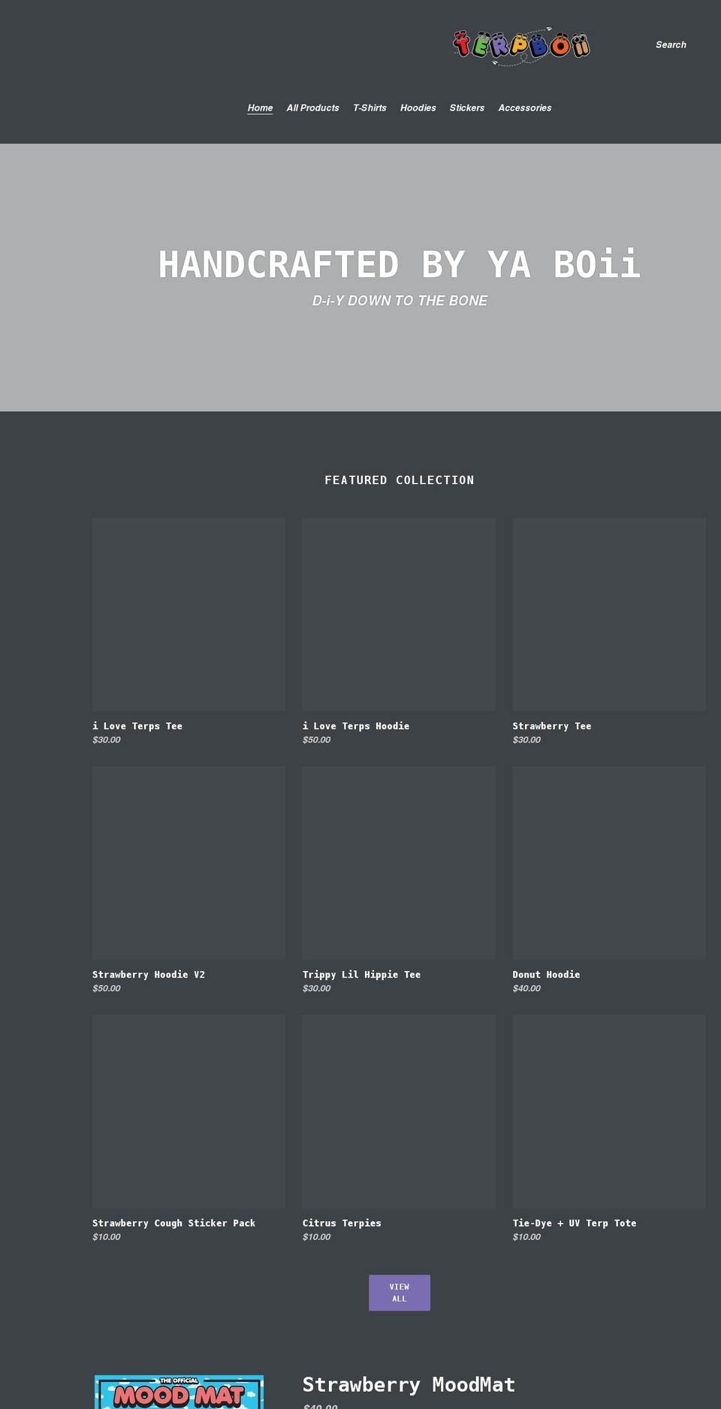Click the TERPBOii logo
Image resolution: width=721 pixels, height=1409 pixels.
point(521,46)
